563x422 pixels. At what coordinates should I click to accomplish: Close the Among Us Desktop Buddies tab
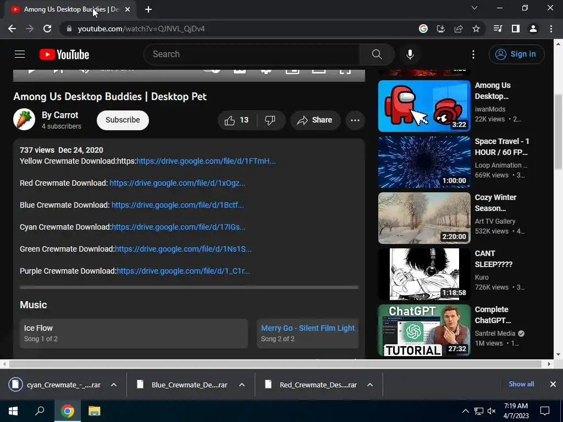pos(128,9)
